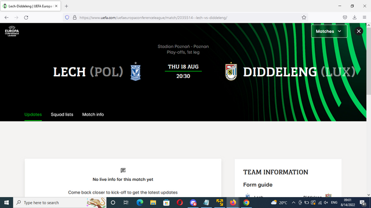Open the Save to Pocket icon
Screen dimensions: 371x208
345,17
